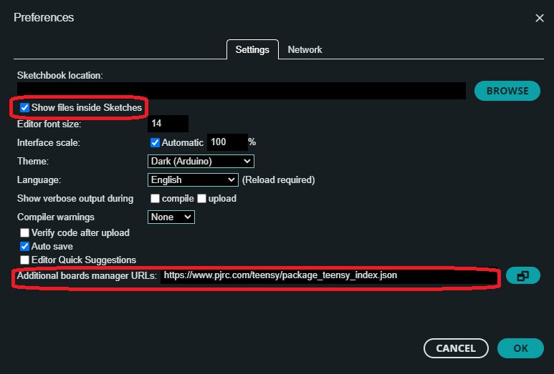
Task: Confirm preferences with the OK button
Action: point(520,348)
